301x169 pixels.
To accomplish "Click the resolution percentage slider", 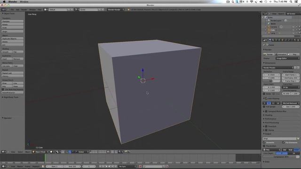I will [271, 81].
